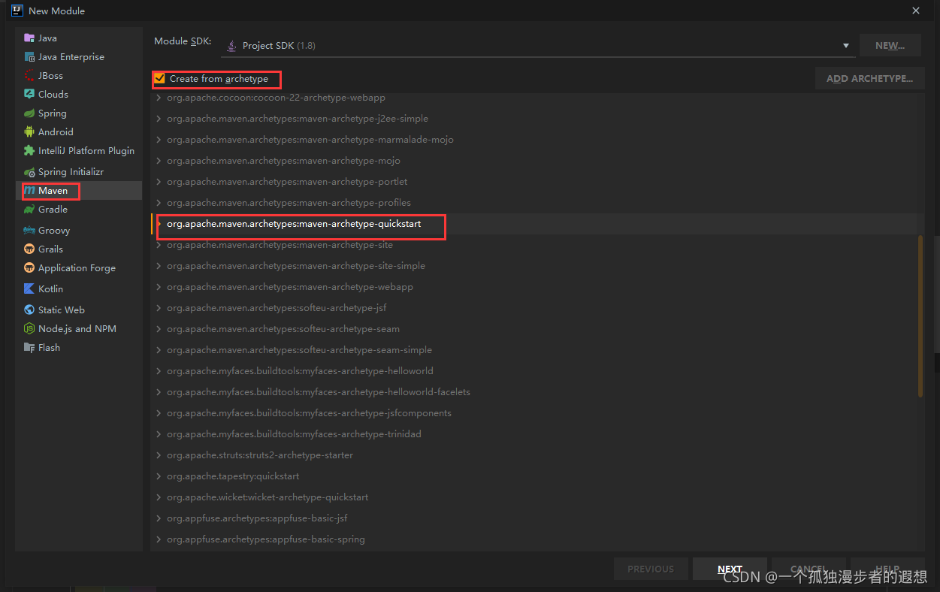The width and height of the screenshot is (940, 592).
Task: Click the Kotlin icon in sidebar
Action: pos(29,288)
